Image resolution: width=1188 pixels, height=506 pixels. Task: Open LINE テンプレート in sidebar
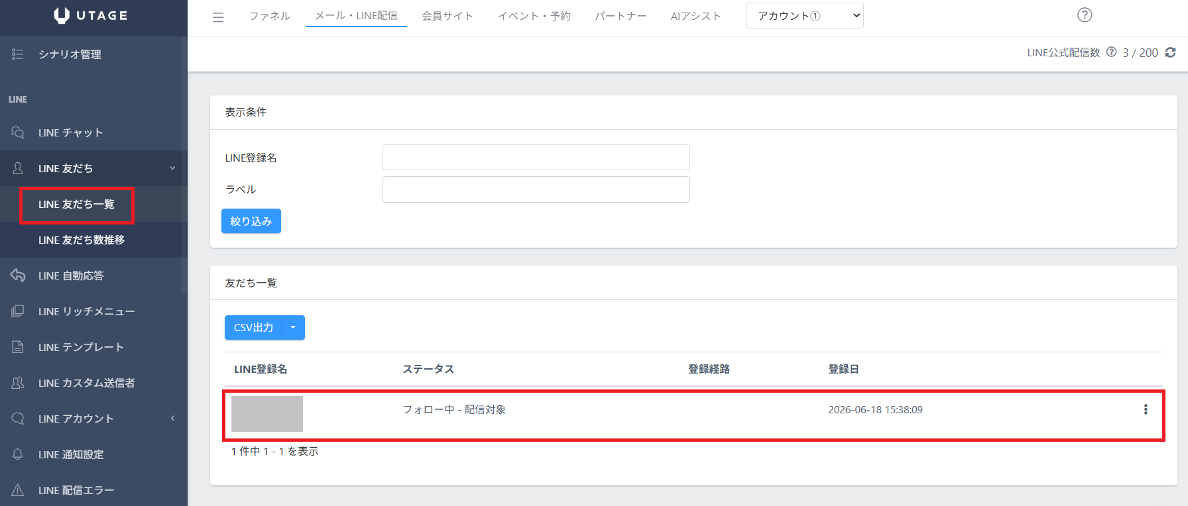[81, 347]
